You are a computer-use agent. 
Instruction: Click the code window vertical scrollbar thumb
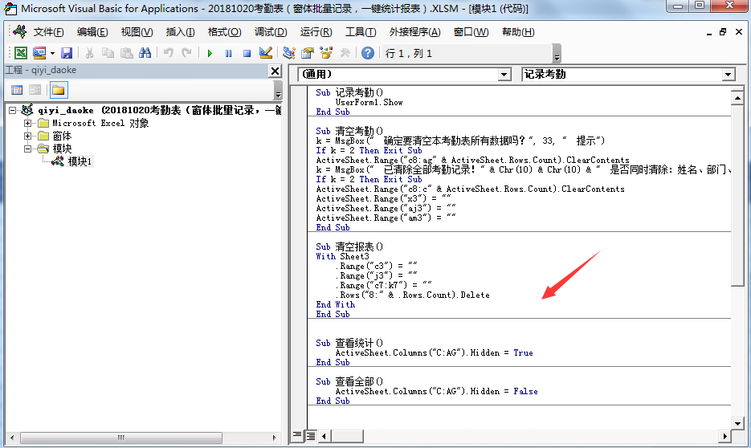tap(737, 196)
